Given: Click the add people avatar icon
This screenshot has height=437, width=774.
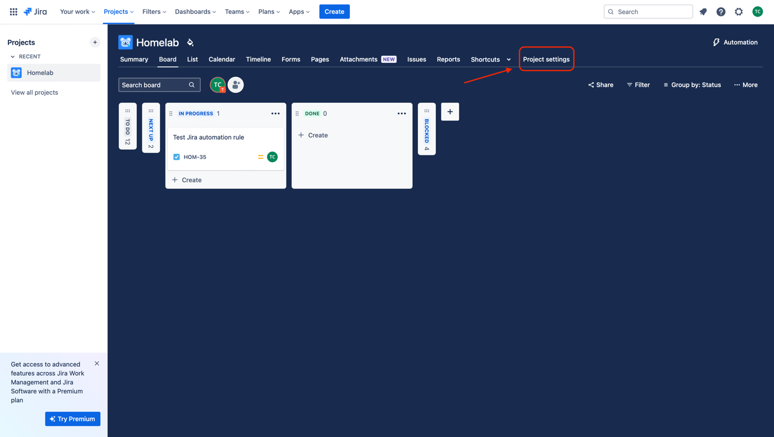Looking at the screenshot, I should (236, 85).
